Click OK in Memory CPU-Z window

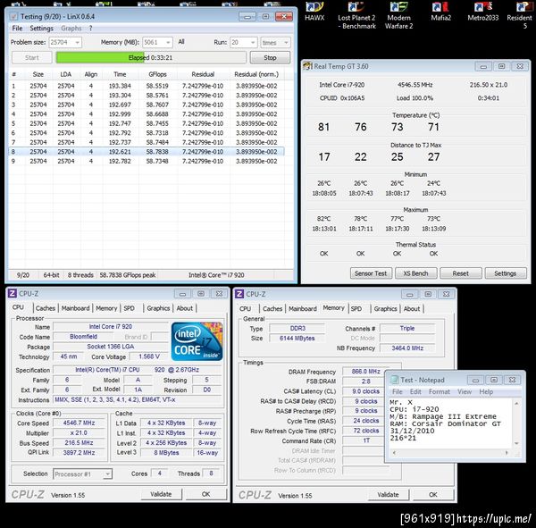tap(433, 494)
